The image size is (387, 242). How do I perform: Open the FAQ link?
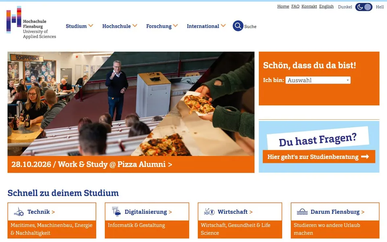[x=295, y=6]
